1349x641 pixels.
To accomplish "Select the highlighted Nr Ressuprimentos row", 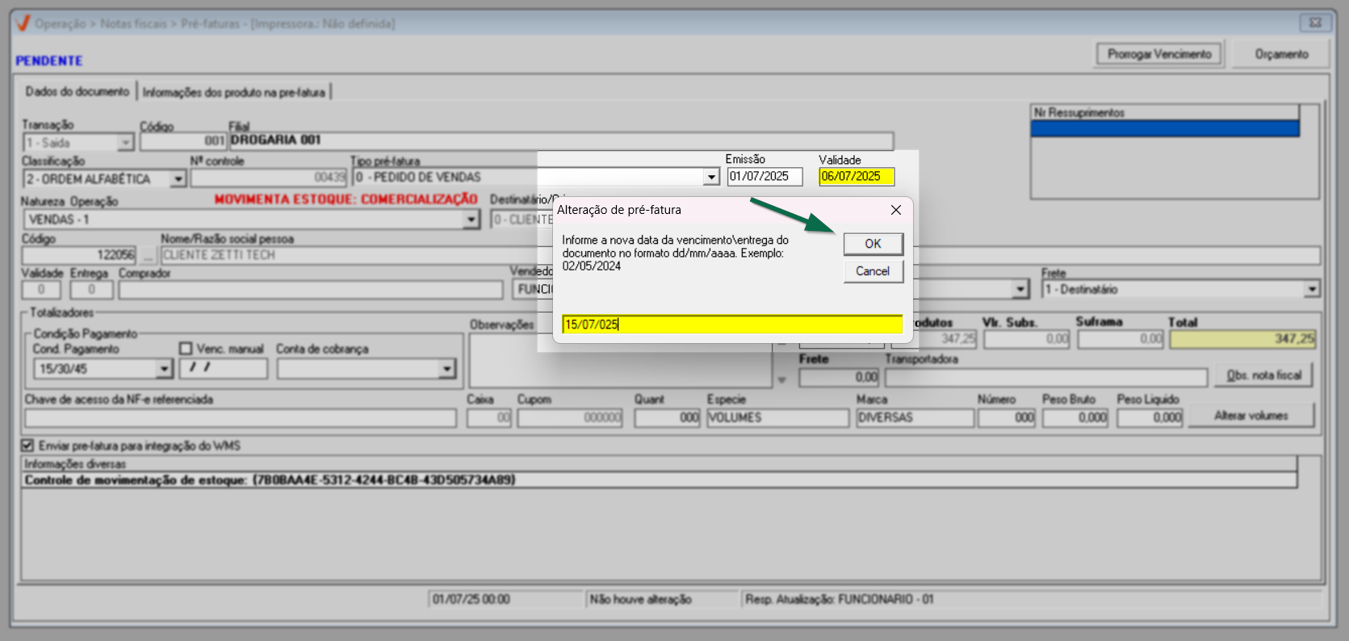I will coord(1165,128).
